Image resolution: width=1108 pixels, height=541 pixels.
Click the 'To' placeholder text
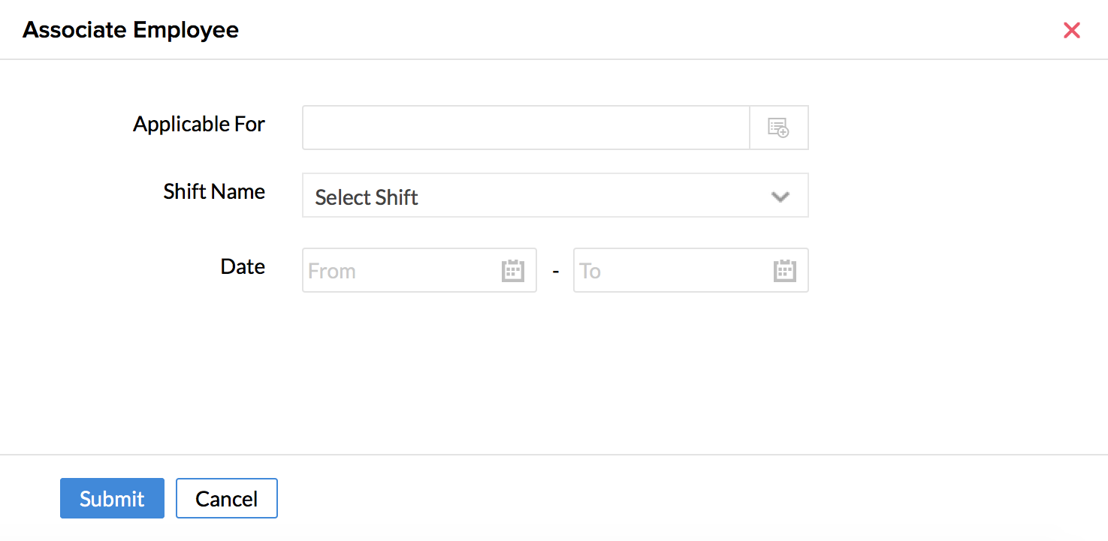pyautogui.click(x=590, y=271)
